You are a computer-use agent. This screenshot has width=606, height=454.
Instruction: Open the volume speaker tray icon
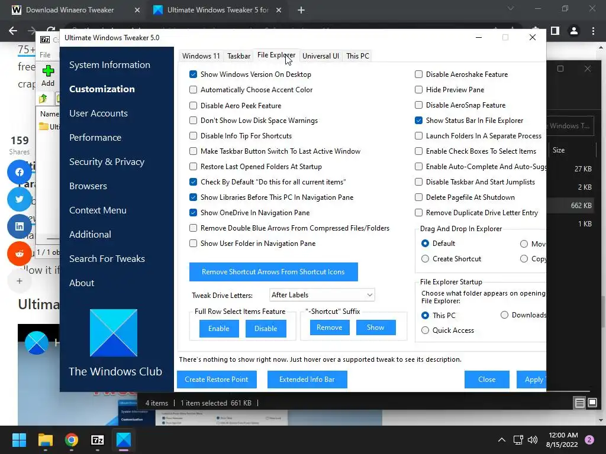pyautogui.click(x=533, y=440)
